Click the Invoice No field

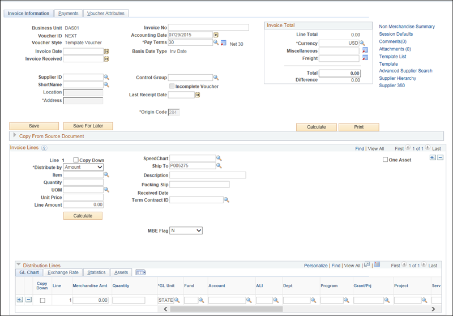tap(208, 27)
